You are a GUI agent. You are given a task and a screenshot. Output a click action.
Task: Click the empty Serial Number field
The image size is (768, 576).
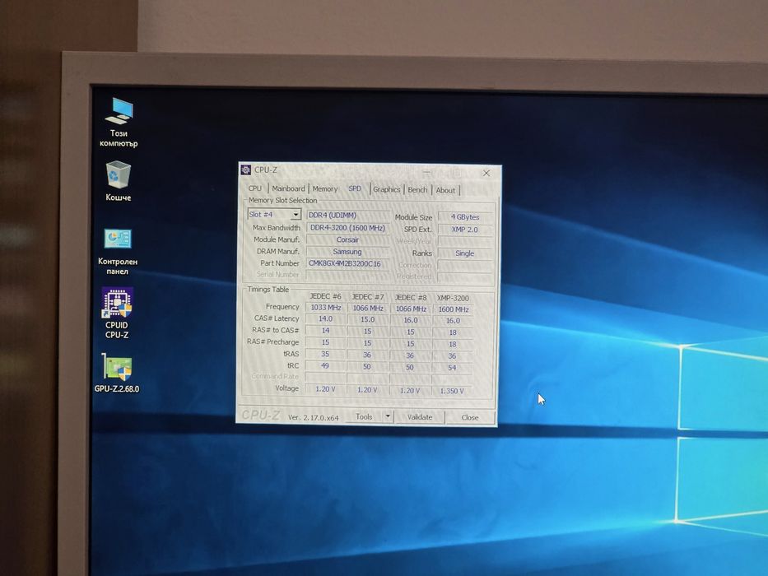347,274
